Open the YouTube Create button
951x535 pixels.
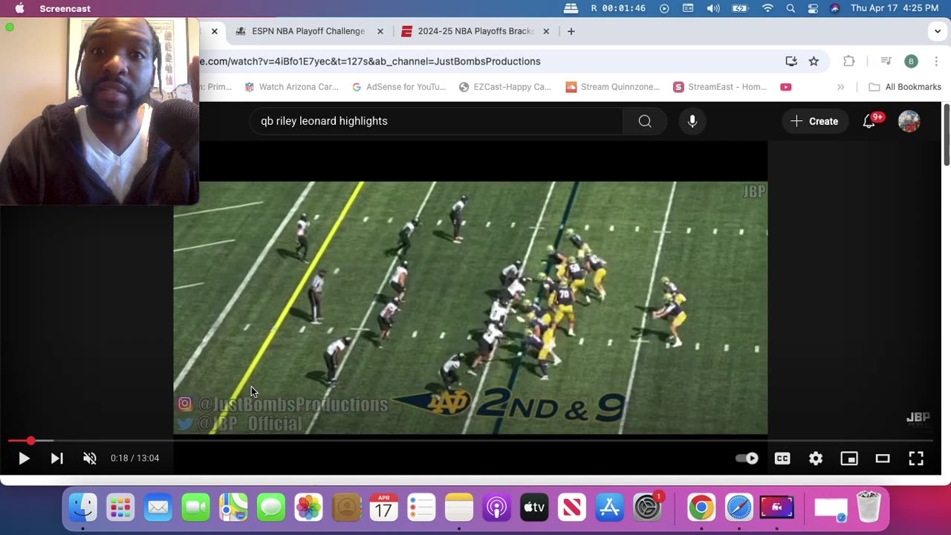pos(814,121)
